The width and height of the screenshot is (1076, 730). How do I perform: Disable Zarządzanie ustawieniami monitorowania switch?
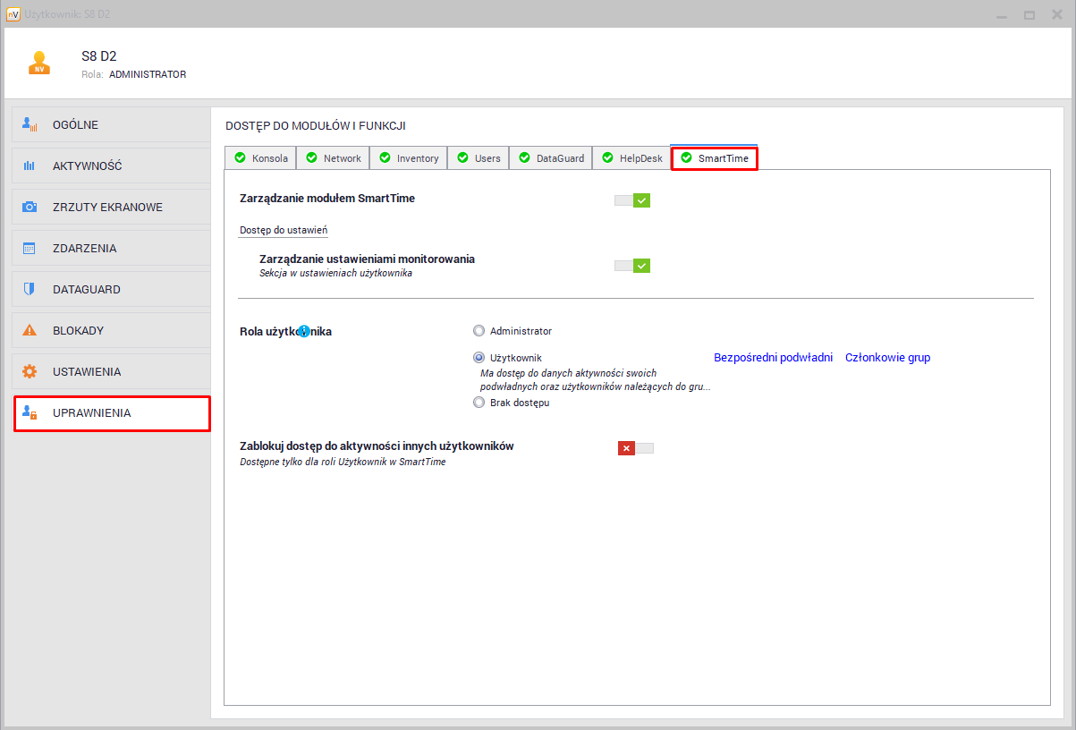632,266
